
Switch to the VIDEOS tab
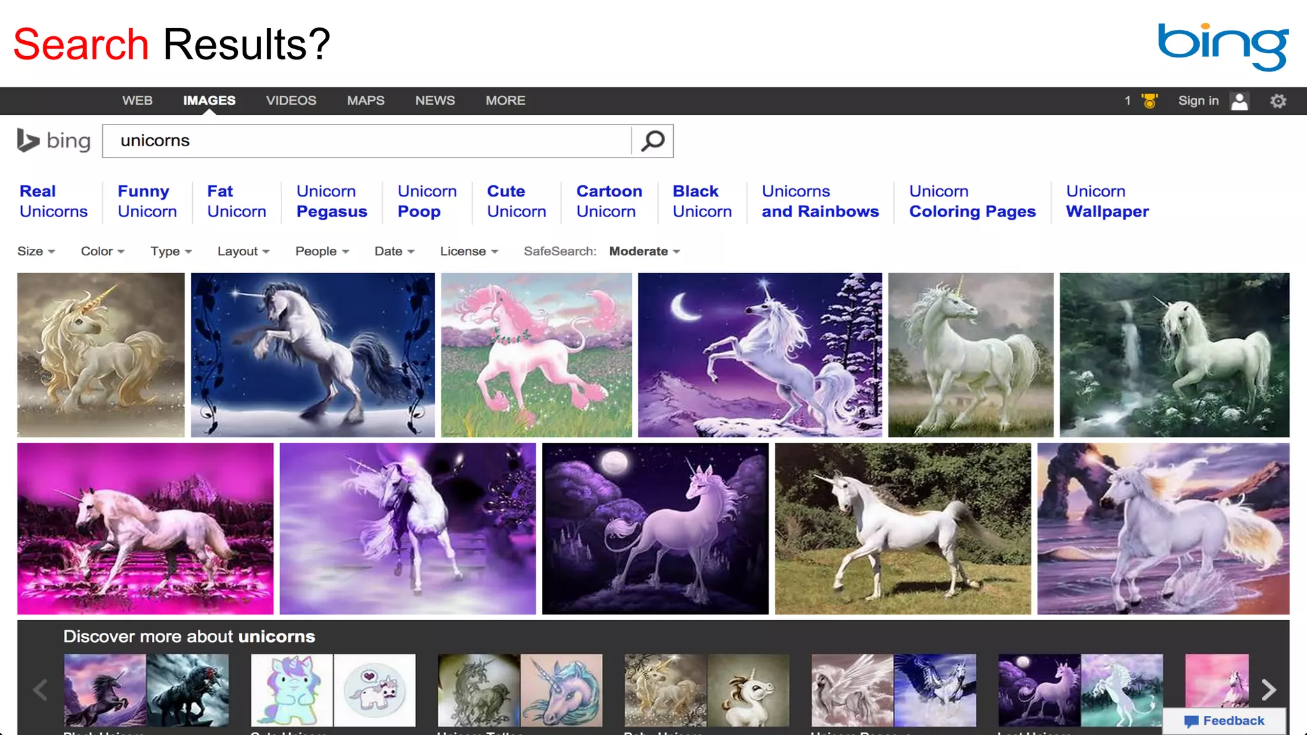point(291,101)
